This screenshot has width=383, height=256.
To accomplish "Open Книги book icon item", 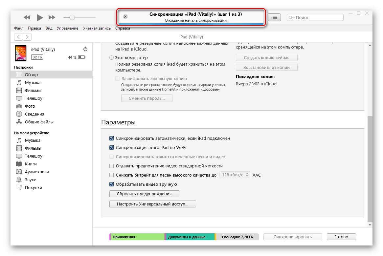I will click(51, 164).
